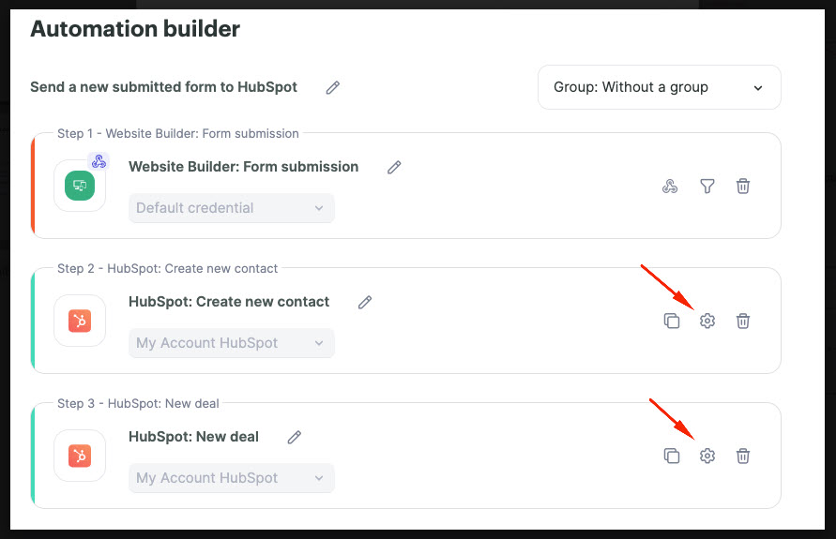
Task: Add a filter to Step 1
Action: 707,187
